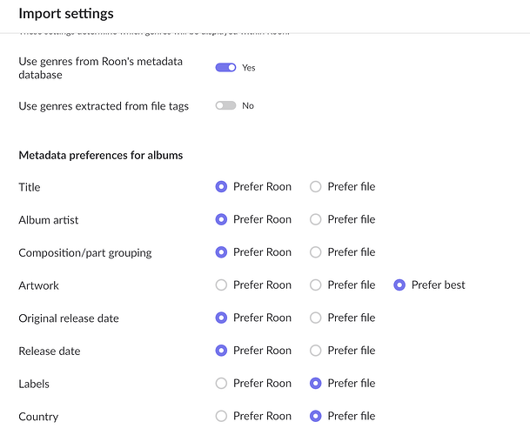Set Composition/part grouping to Prefer Roon

pyautogui.click(x=221, y=252)
